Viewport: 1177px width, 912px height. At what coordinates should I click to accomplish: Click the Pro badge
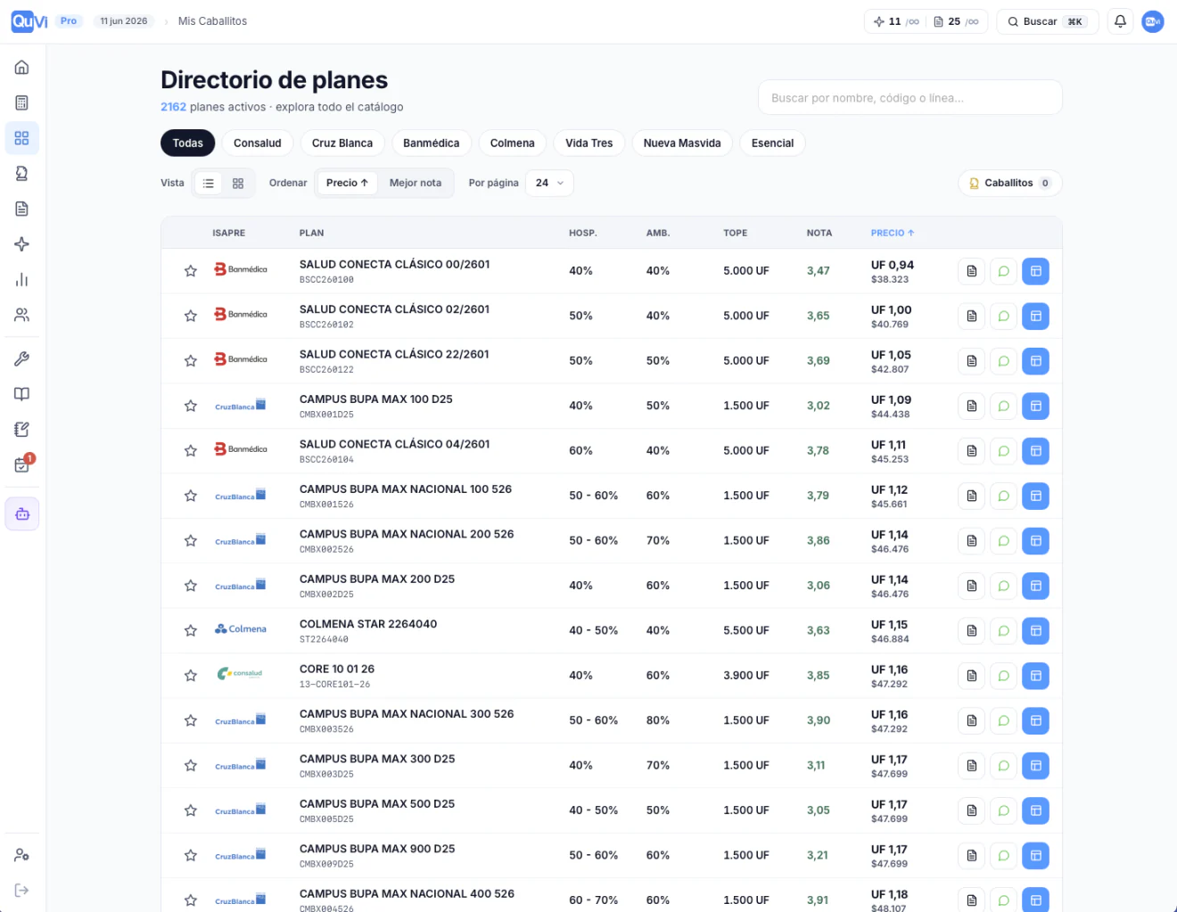(x=69, y=21)
